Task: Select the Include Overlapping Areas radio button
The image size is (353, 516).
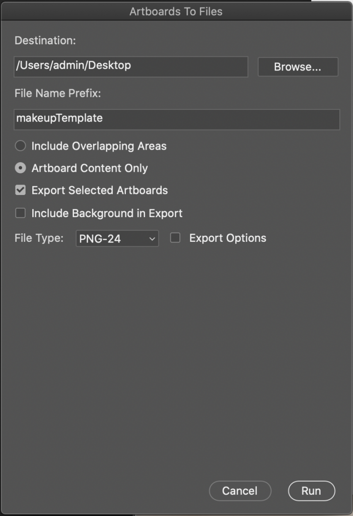Action: (x=21, y=146)
